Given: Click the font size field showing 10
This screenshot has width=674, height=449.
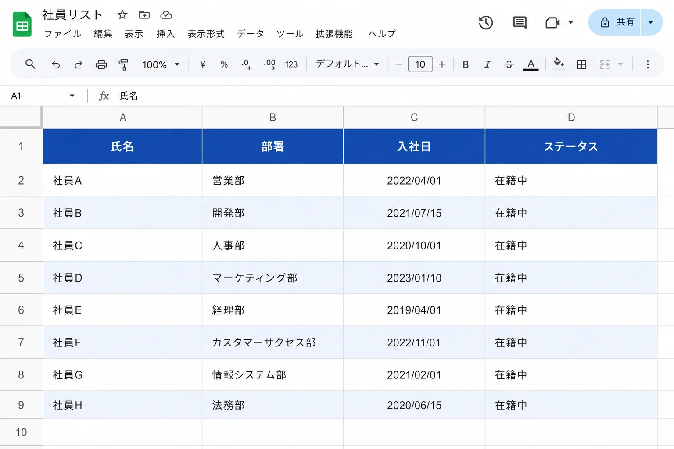Looking at the screenshot, I should pyautogui.click(x=420, y=64).
